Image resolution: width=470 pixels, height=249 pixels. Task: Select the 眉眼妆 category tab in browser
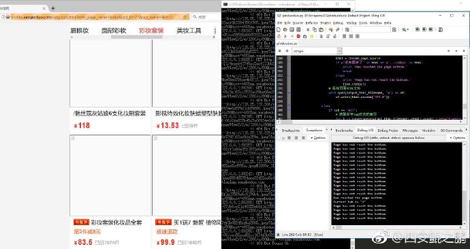point(80,31)
